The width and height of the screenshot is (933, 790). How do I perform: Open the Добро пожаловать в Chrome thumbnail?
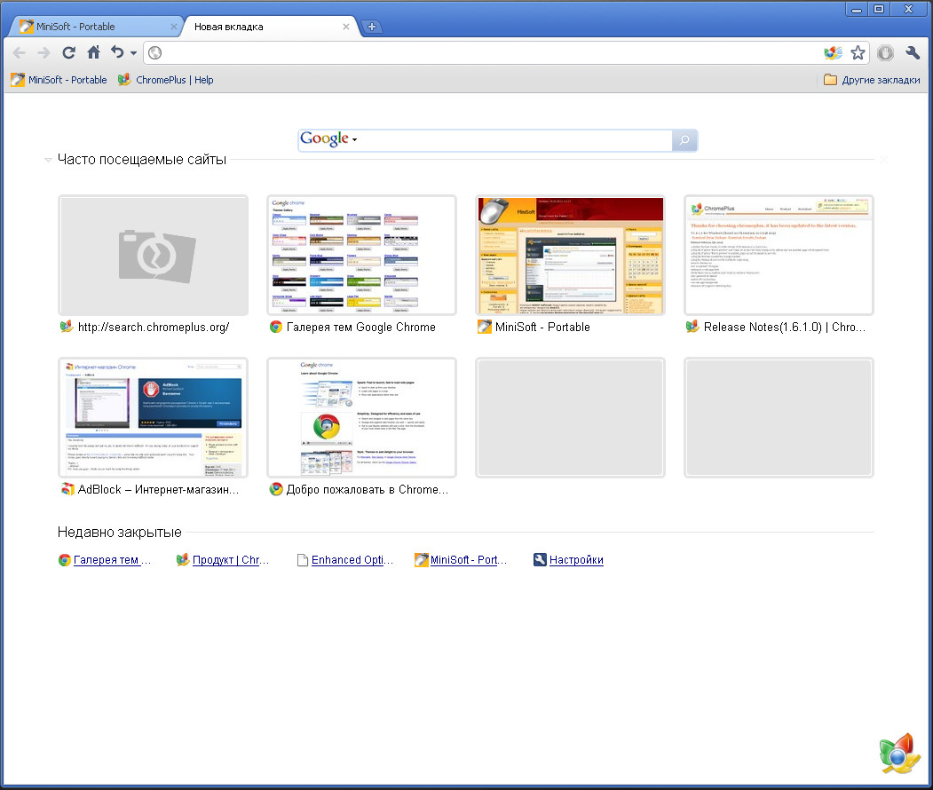(x=362, y=417)
